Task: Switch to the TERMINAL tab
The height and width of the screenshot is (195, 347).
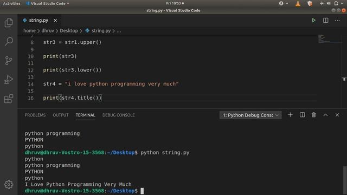Action: [x=86, y=115]
